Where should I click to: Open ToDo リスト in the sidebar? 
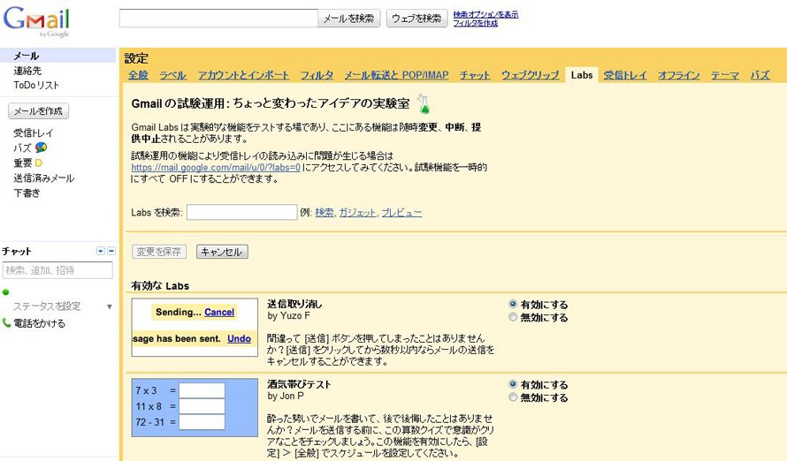pos(36,85)
